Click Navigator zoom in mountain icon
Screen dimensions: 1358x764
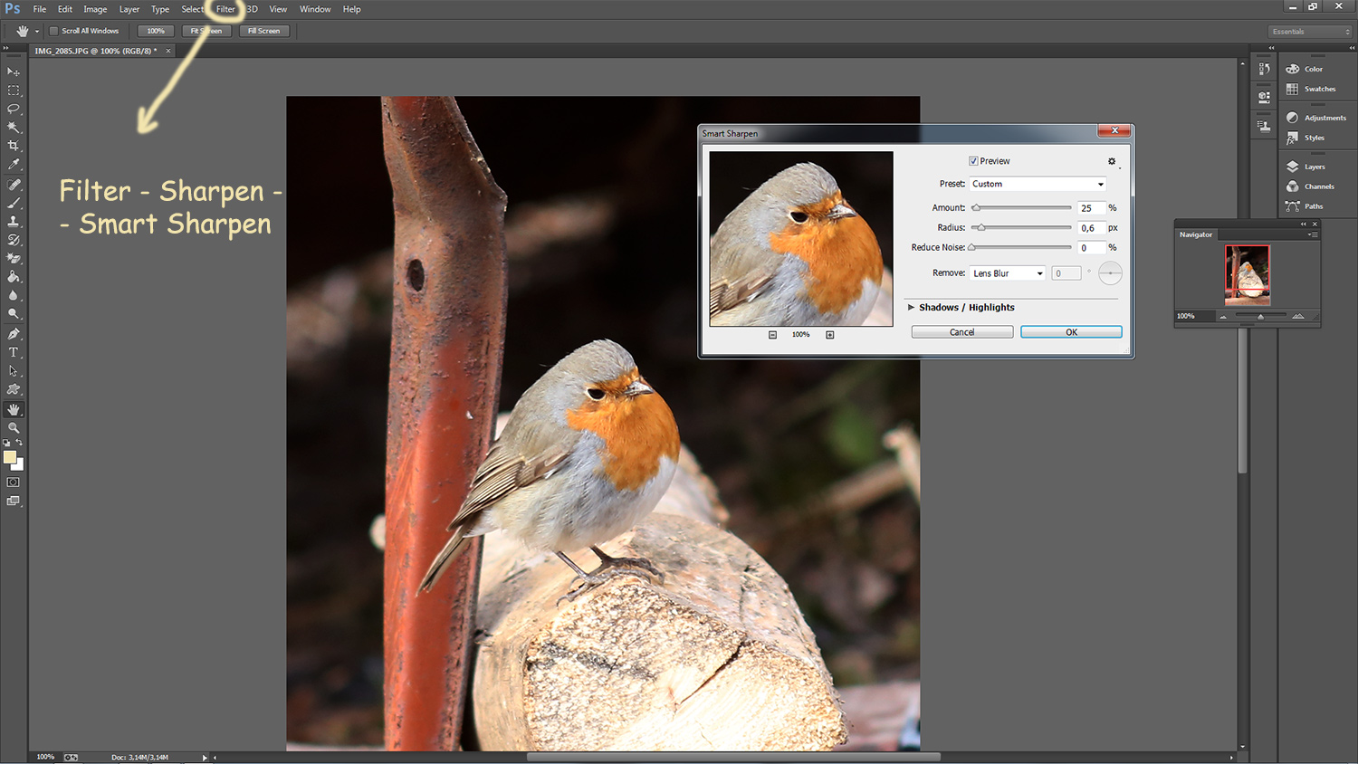click(x=1298, y=316)
